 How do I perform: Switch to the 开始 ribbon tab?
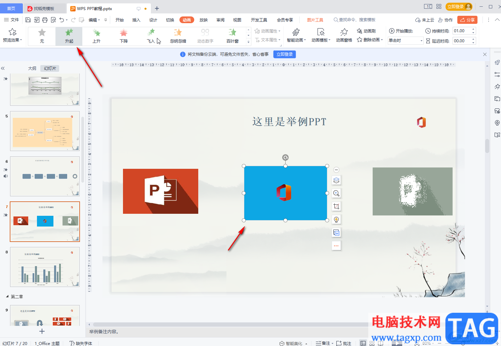coord(120,20)
